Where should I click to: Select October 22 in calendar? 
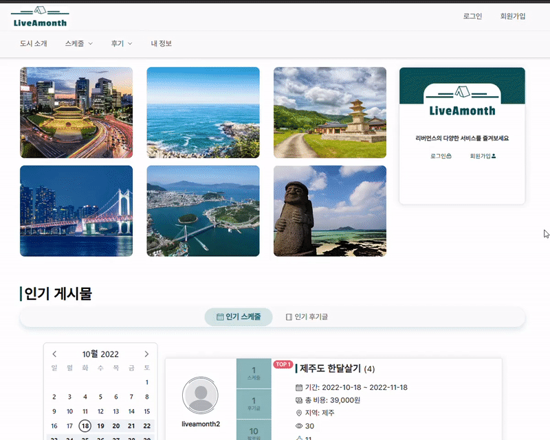coord(147,426)
